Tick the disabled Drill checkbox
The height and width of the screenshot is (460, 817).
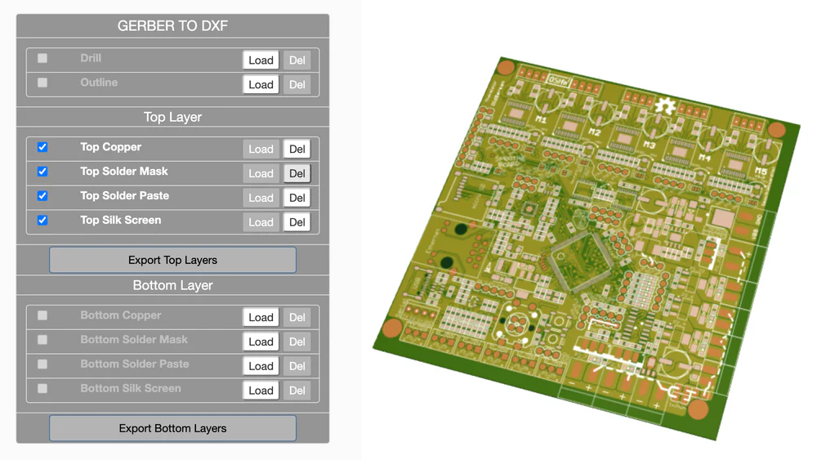[42, 58]
